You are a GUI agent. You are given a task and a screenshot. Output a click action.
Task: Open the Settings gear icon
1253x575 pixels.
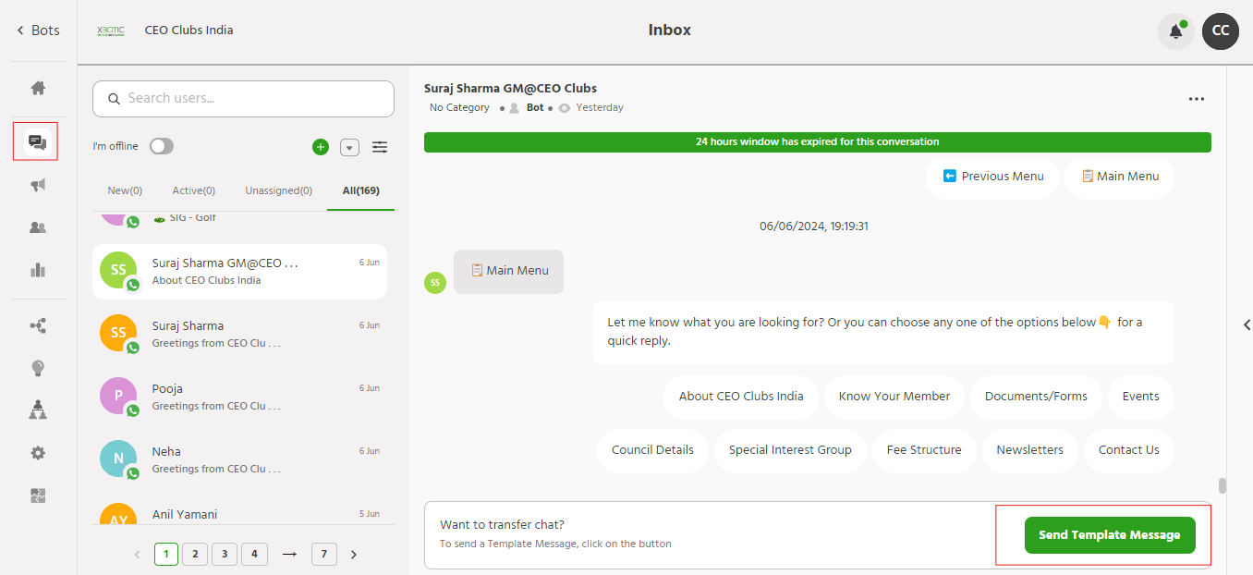[38, 453]
